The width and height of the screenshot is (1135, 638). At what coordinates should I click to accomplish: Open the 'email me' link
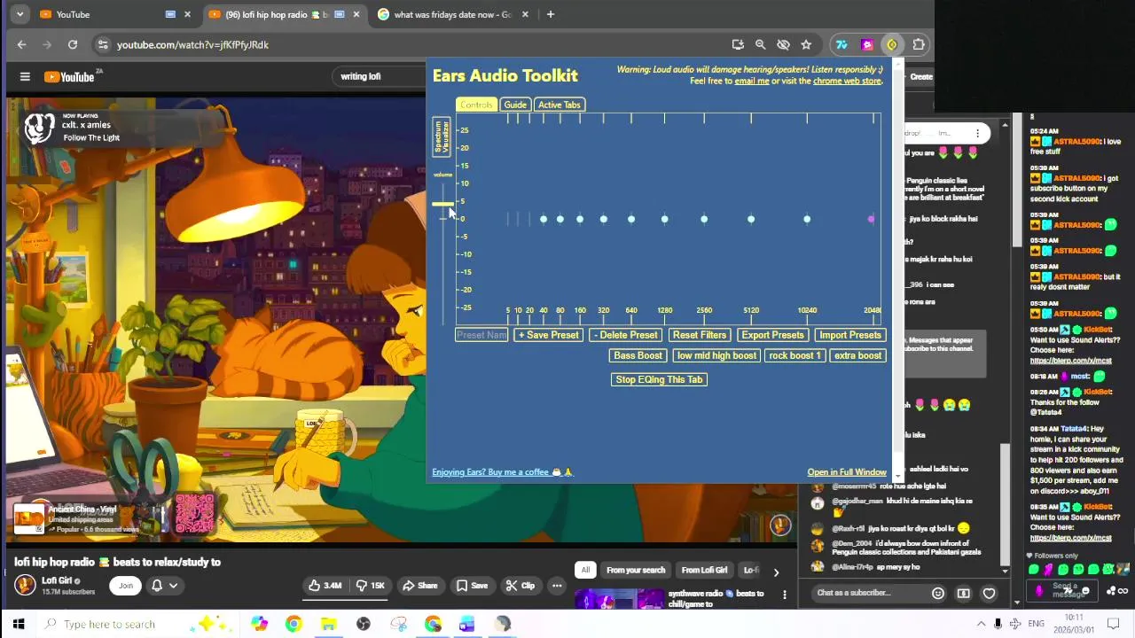pyautogui.click(x=752, y=81)
